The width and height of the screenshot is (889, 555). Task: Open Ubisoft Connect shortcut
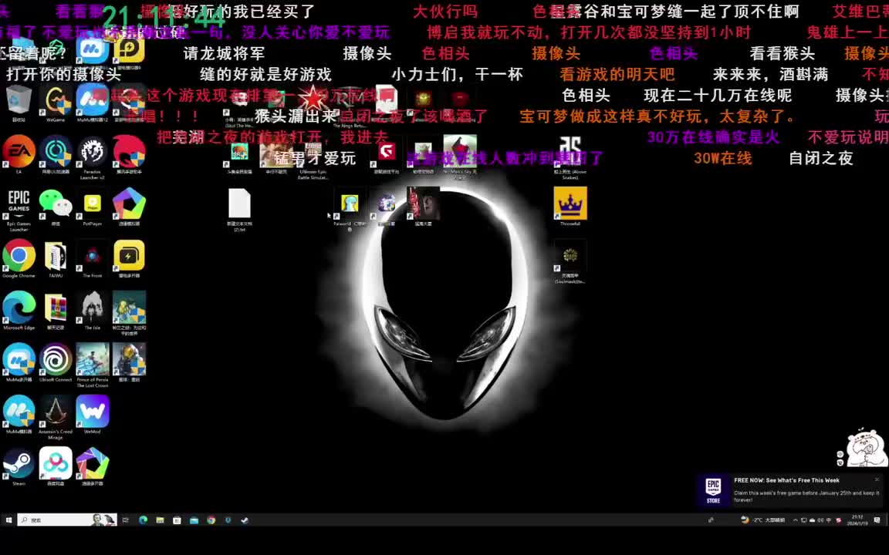[56, 363]
